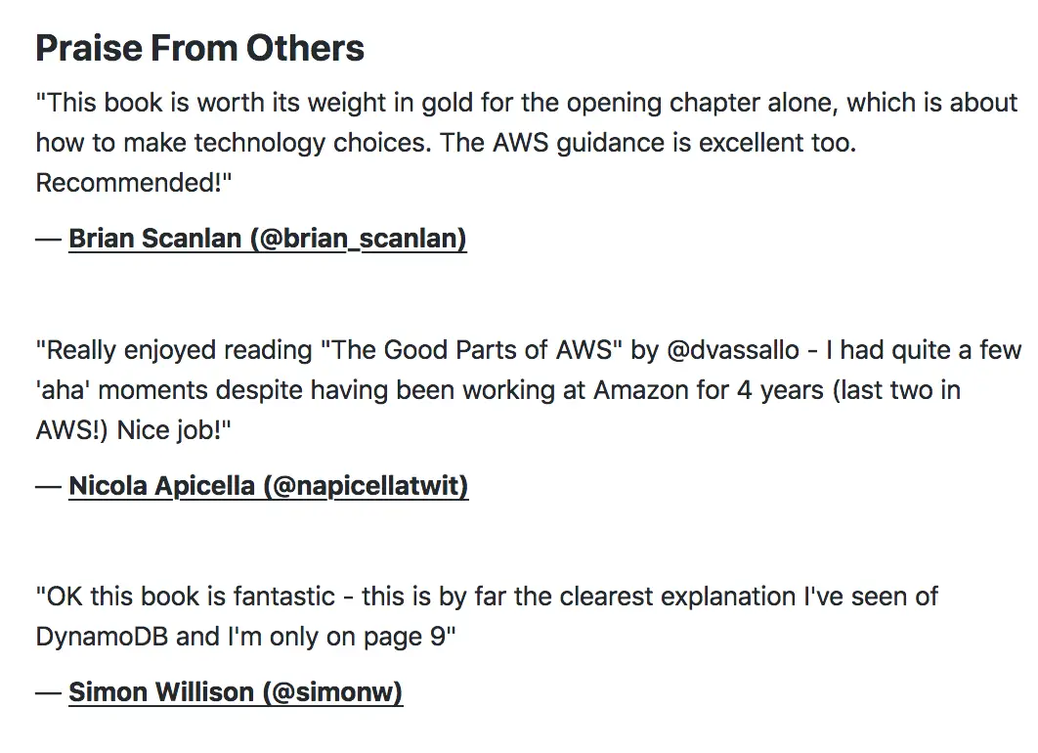Click the "Praise From Others" heading

click(199, 48)
